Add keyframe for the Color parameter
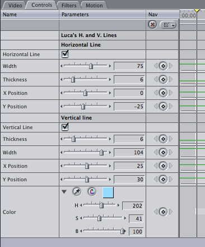205x247 pixels. [x=163, y=212]
